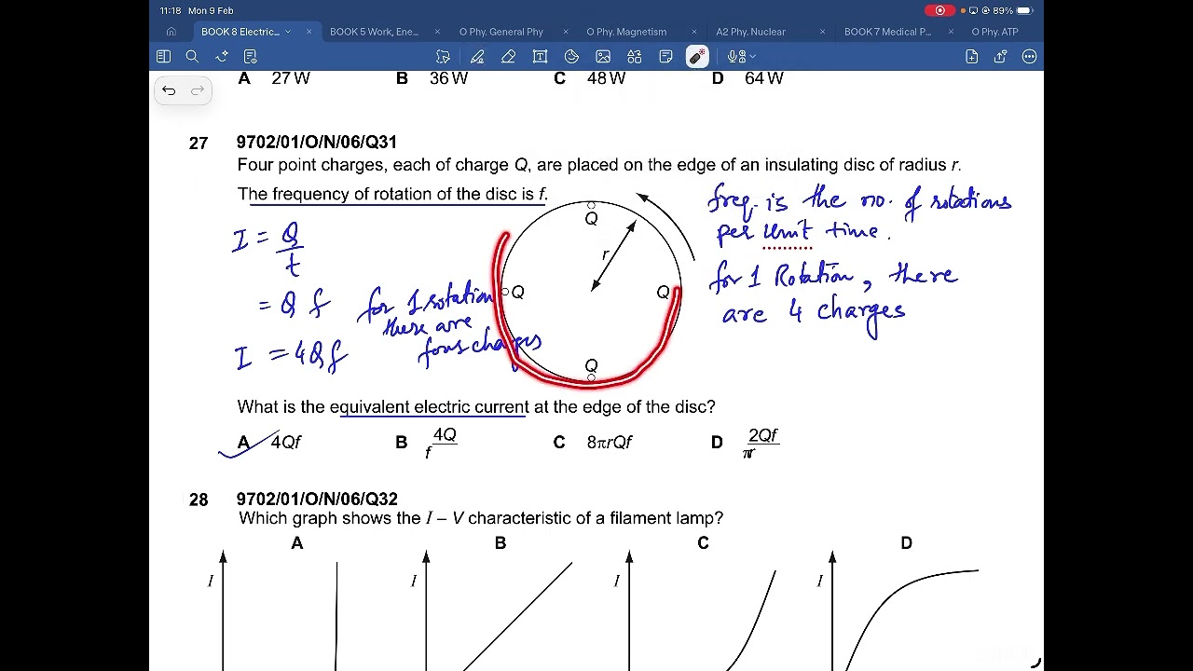Open the home library icon
The height and width of the screenshot is (671, 1193).
pyautogui.click(x=171, y=32)
